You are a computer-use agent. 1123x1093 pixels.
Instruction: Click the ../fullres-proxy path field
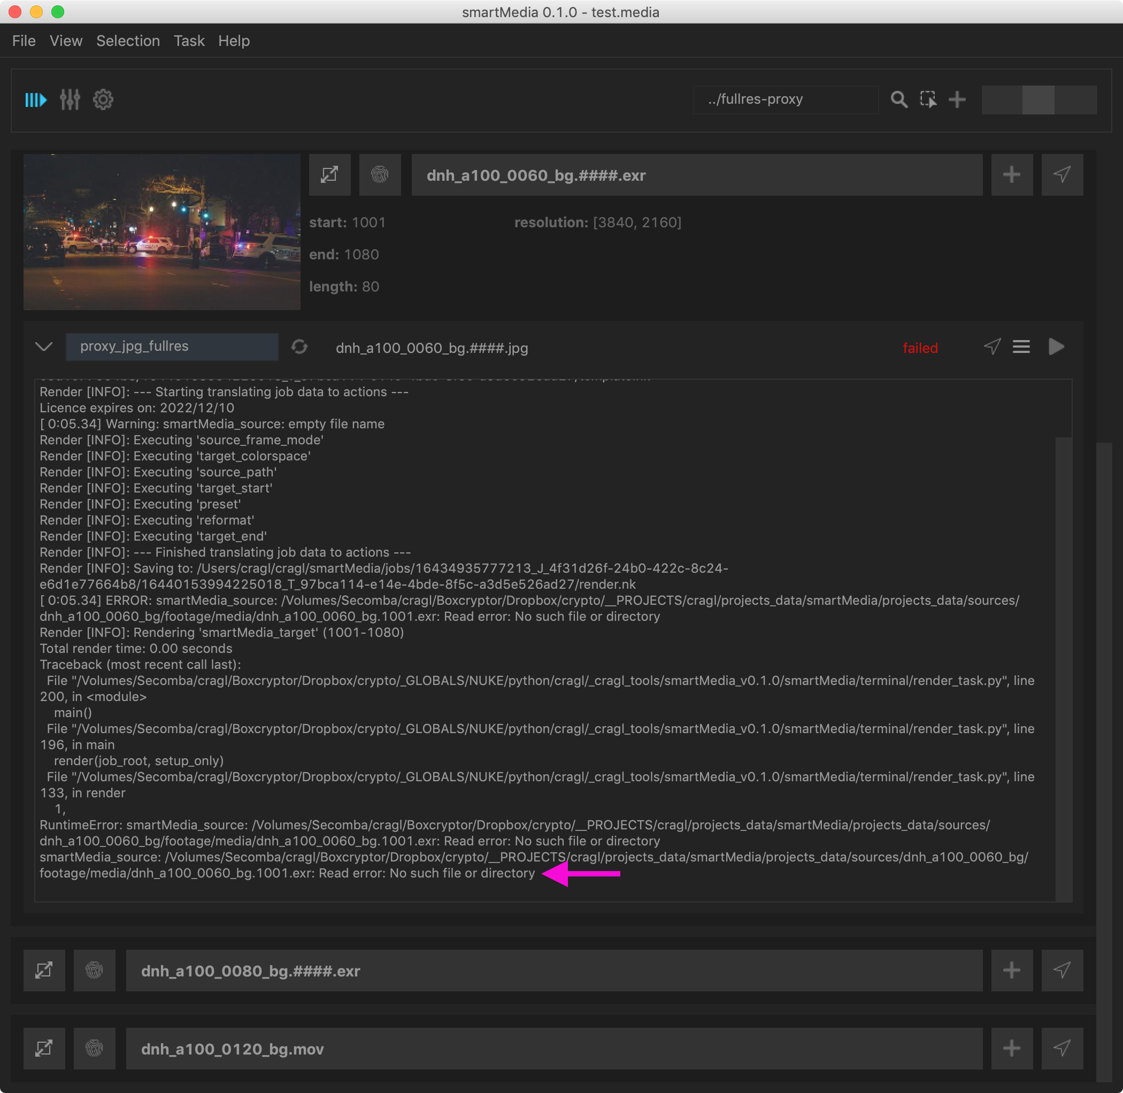click(x=785, y=100)
